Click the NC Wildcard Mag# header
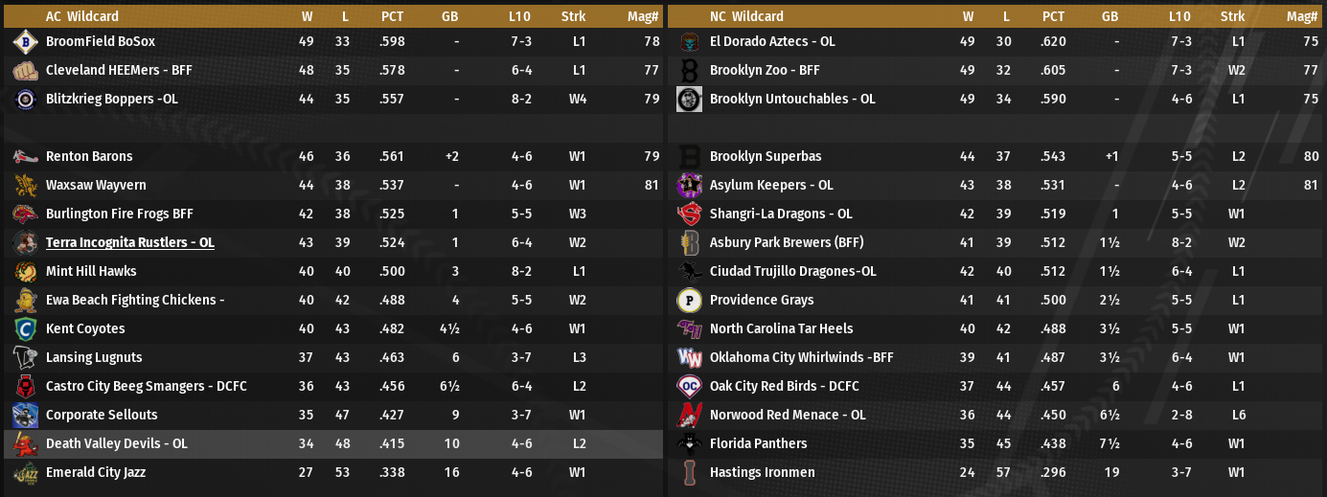The image size is (1327, 497). click(x=1302, y=16)
